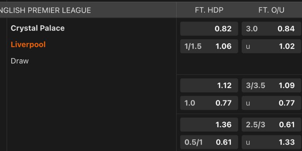The height and width of the screenshot is (151, 302).
Task: Choose under 3/3.5 goals at 0.77
Action: pyautogui.click(x=270, y=103)
